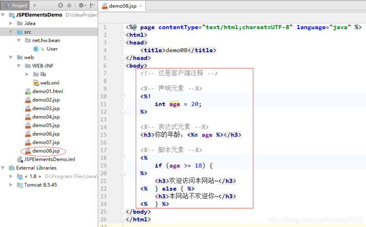Click line number 15 in gutter

pos(103,135)
